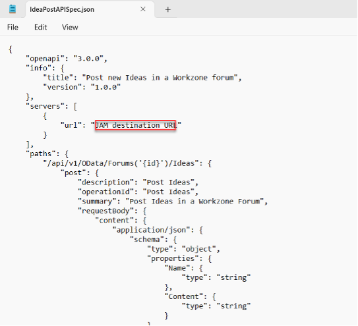This screenshot has height=326, width=358.
Task: Click the /api/v1/OData/Forums path line
Action: click(127, 163)
